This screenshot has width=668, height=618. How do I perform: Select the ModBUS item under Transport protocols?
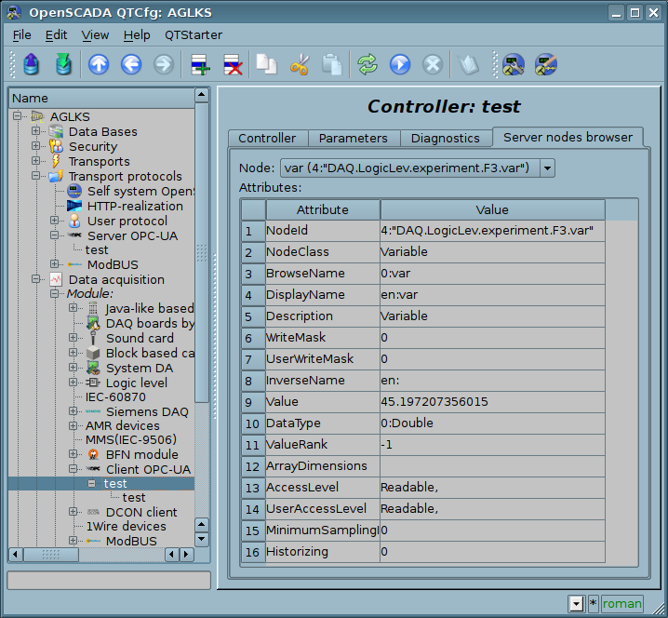[x=113, y=264]
